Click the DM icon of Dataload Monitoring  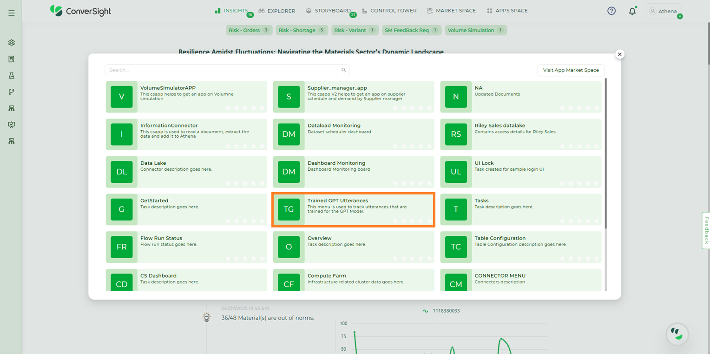click(289, 134)
